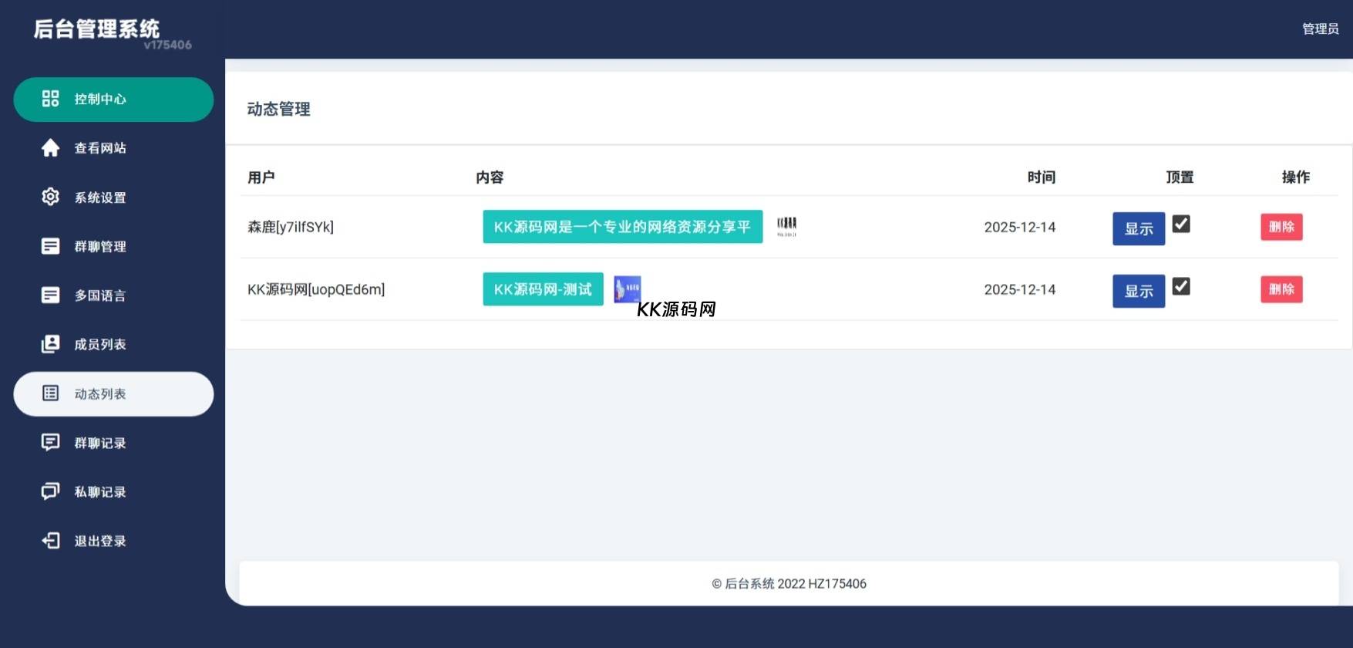Uncheck pin checkbox for 森鹿 row
This screenshot has width=1353, height=648.
[x=1180, y=224]
